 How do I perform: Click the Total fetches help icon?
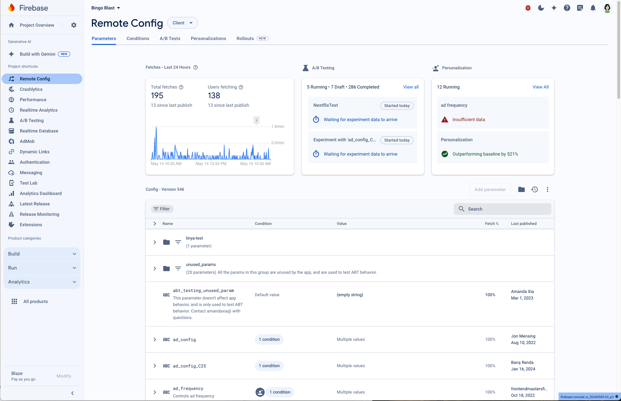(x=181, y=87)
